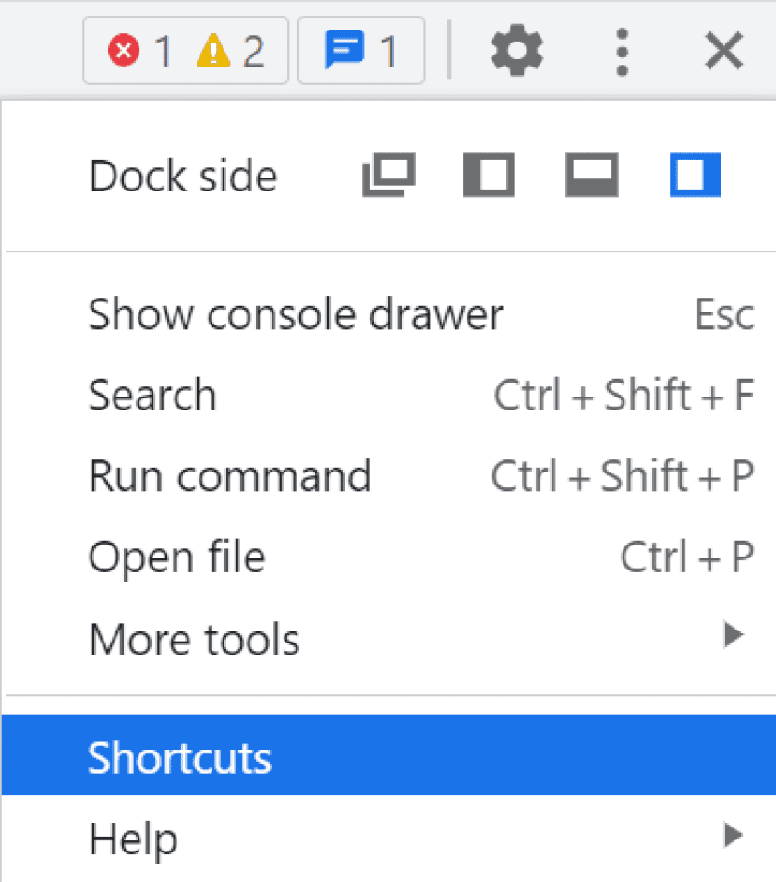Choose Search from the menu

(x=389, y=396)
